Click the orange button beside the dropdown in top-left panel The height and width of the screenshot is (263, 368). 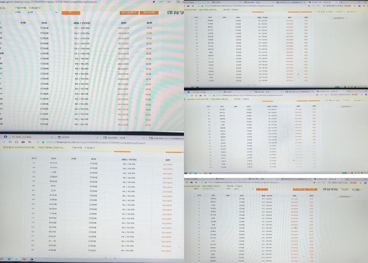tap(71, 13)
